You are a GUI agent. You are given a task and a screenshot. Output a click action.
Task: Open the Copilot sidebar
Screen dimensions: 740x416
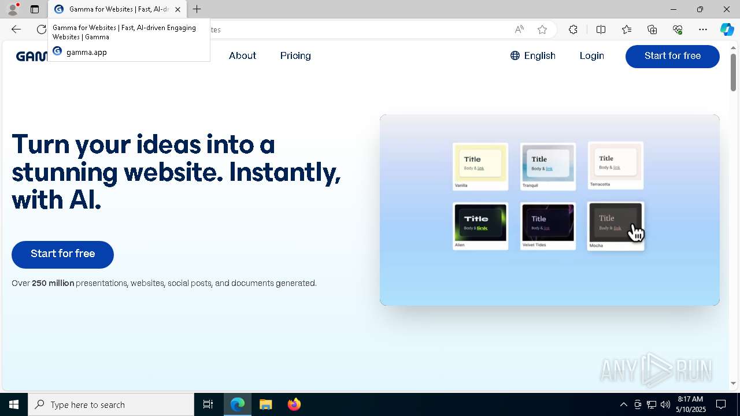coord(727,29)
